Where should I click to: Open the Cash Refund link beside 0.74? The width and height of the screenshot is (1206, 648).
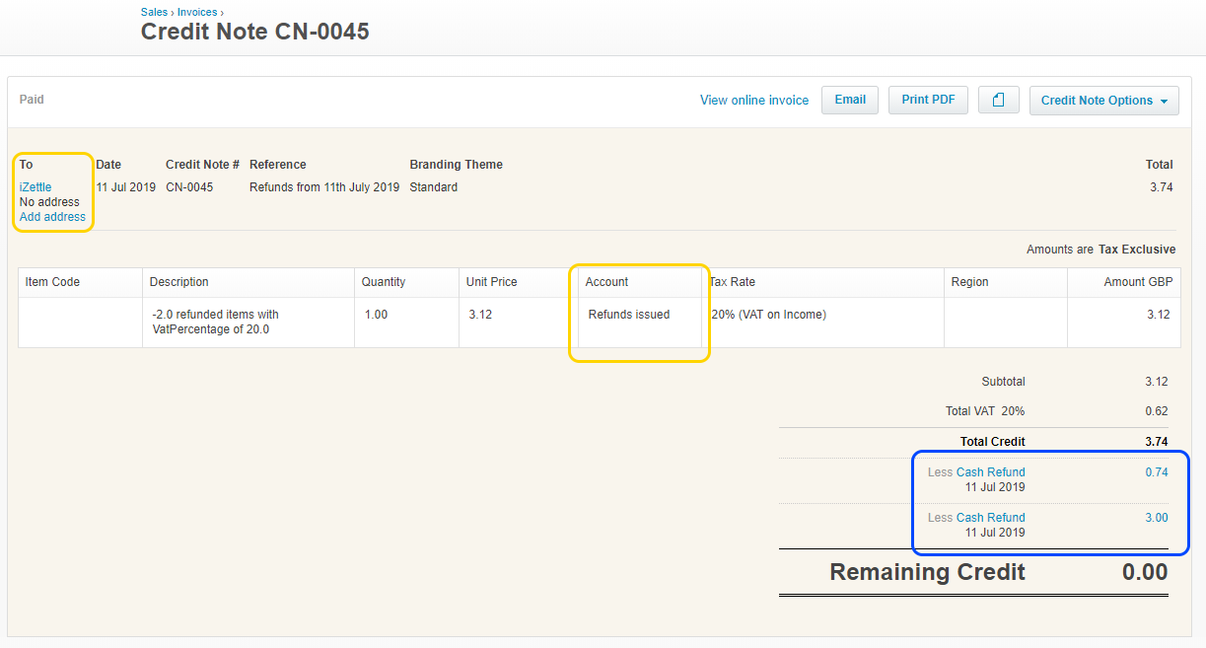(x=990, y=472)
